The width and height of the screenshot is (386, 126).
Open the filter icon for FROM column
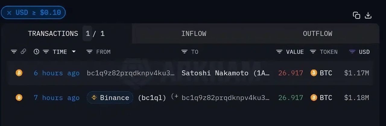89,52
